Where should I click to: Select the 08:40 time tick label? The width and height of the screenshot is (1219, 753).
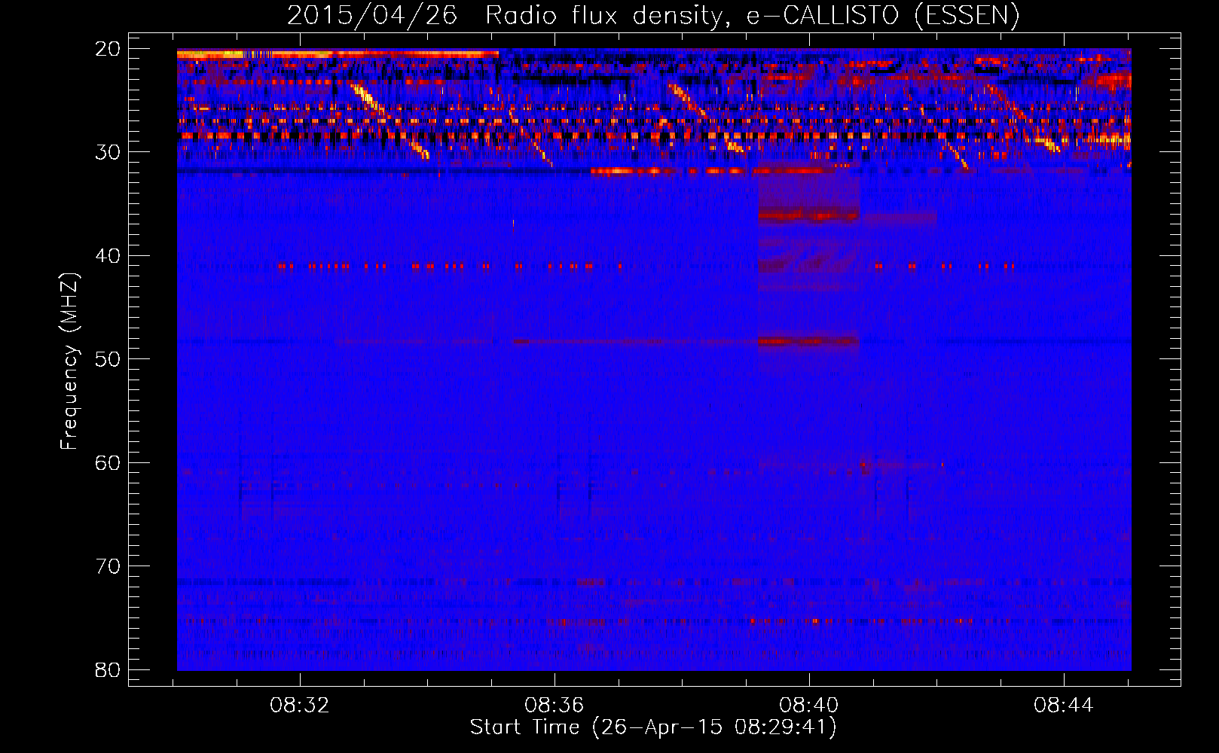(x=809, y=706)
